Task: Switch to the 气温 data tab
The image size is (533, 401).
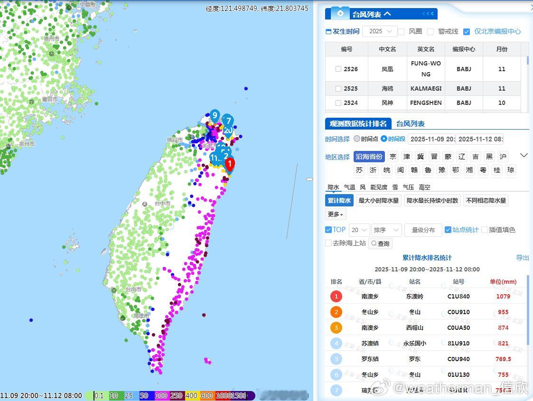Action: coord(349,187)
